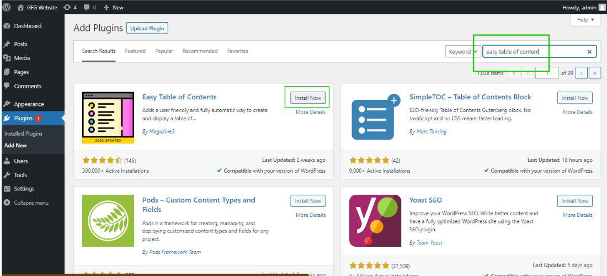Click the Pods plugin icon
The width and height of the screenshot is (607, 276).
tap(108, 220)
